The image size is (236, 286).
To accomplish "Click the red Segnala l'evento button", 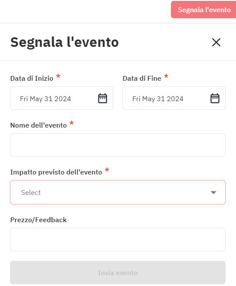I will click(x=203, y=10).
